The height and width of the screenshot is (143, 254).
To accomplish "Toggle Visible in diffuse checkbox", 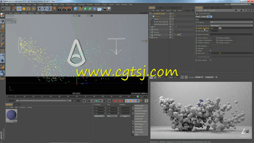I will point(213,43).
